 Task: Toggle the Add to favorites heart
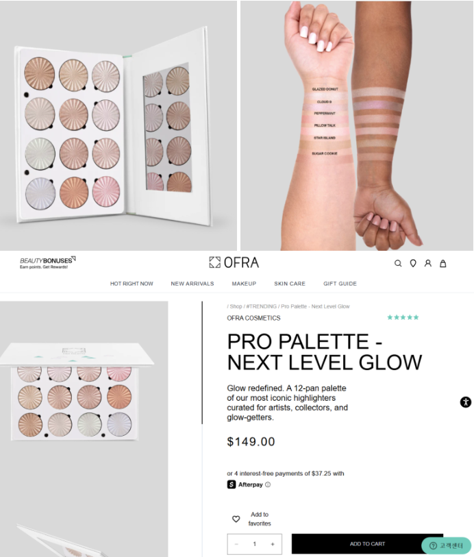[x=236, y=519]
